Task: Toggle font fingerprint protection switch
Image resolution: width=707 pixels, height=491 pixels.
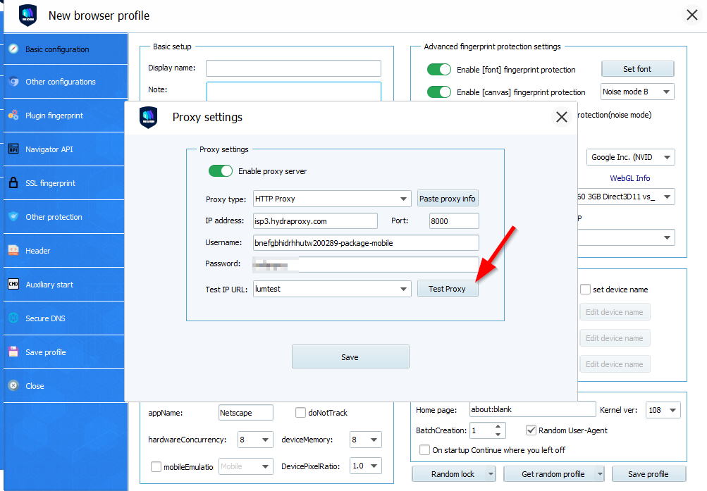Action: click(x=439, y=70)
